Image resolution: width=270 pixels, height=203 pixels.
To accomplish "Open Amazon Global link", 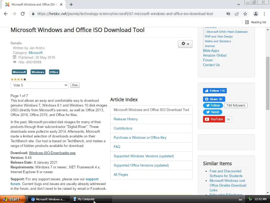I will [x=215, y=56].
